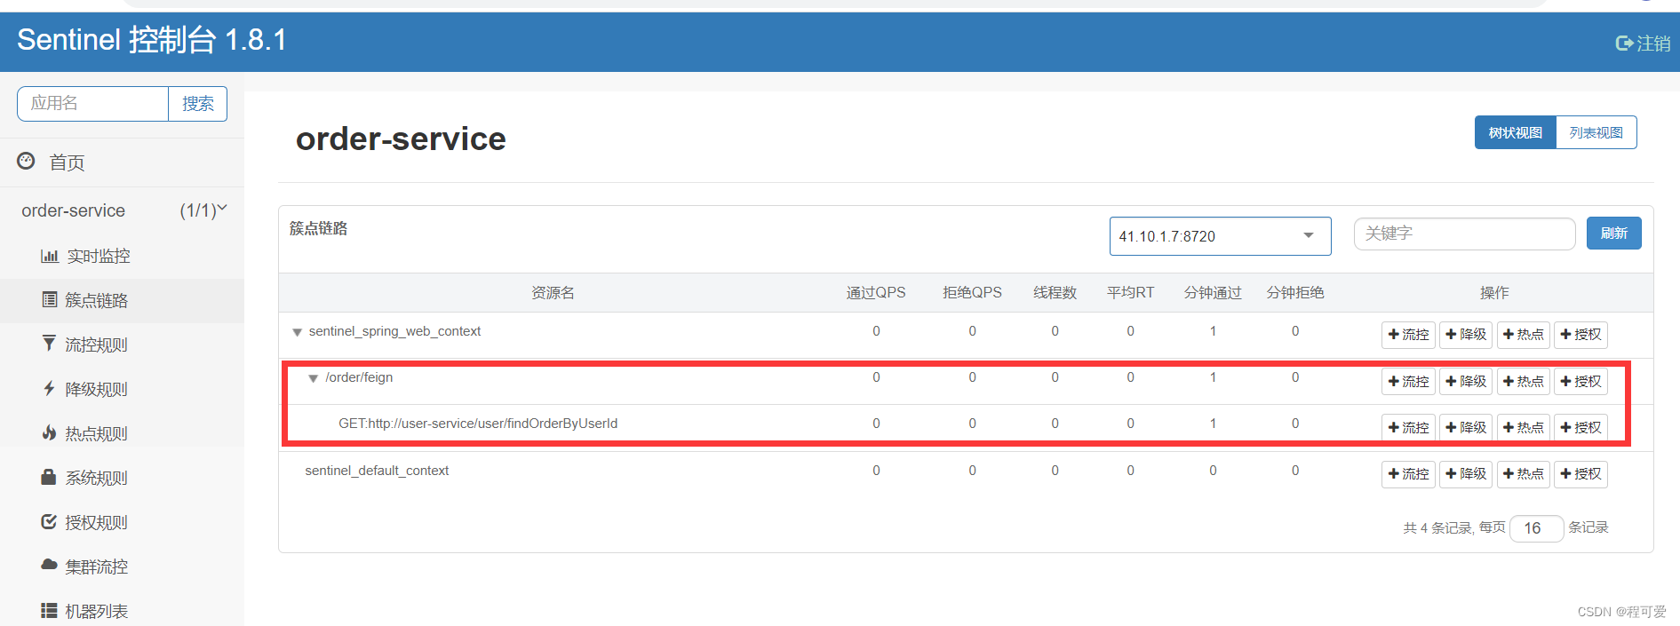Click the 资源名 column header
Image resolution: width=1680 pixels, height=626 pixels.
(553, 293)
